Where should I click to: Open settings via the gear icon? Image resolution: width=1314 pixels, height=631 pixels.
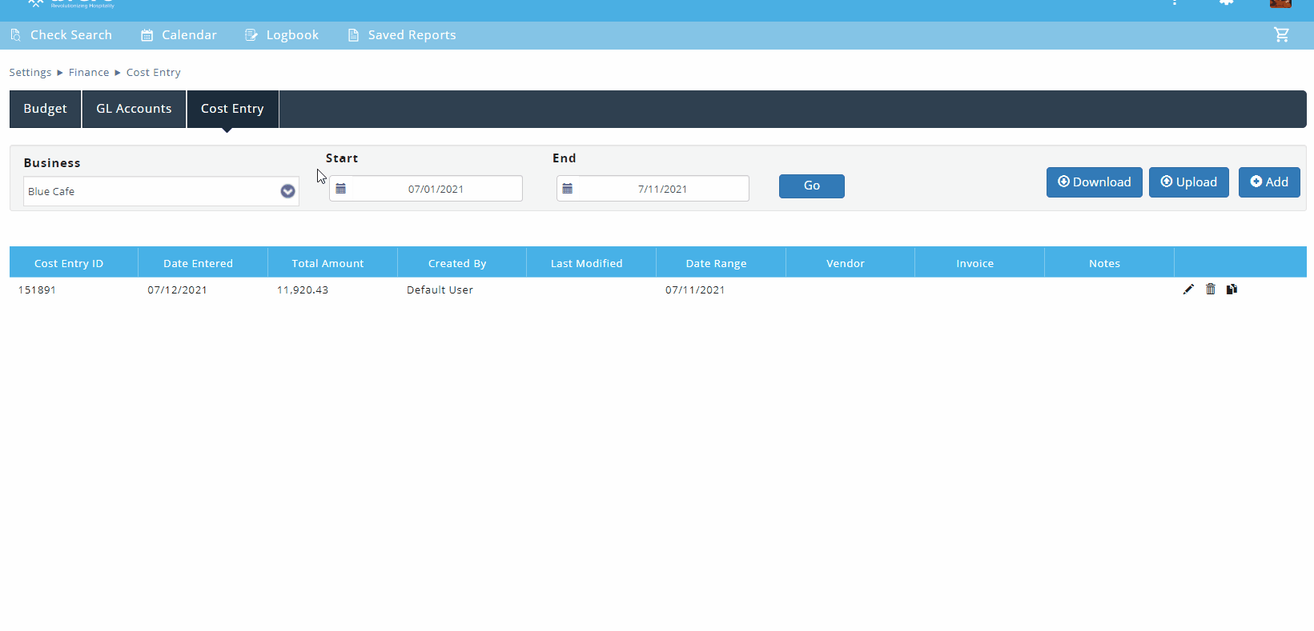[x=1226, y=3]
